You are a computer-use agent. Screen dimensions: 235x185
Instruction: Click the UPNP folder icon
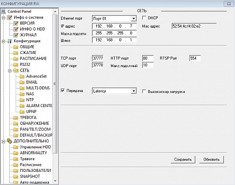[22, 112]
